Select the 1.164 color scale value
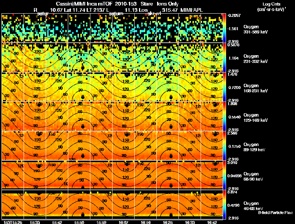This screenshot has height=224, width=295. pos(234,58)
